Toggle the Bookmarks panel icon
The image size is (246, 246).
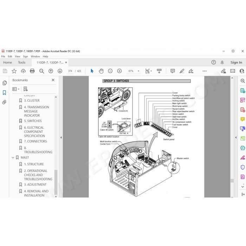point(4,92)
